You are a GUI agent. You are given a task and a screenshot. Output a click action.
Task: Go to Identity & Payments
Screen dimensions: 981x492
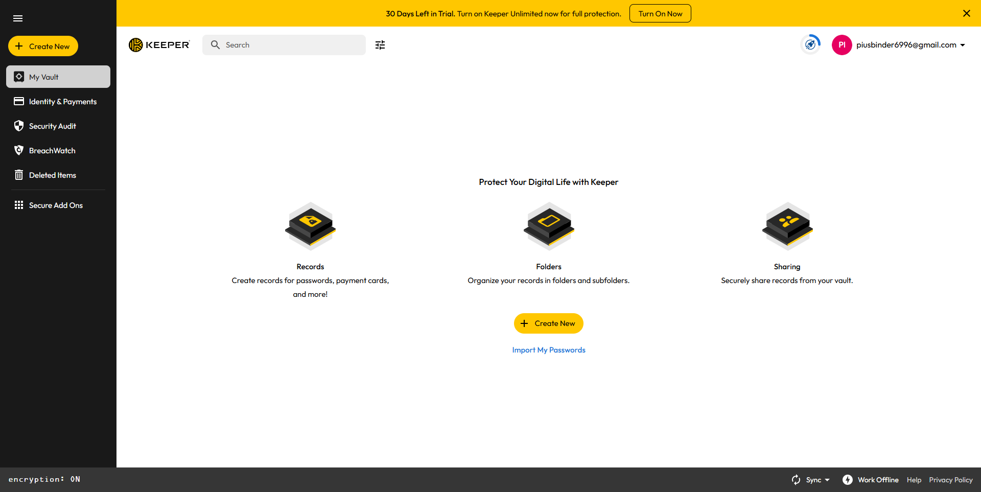coord(62,102)
